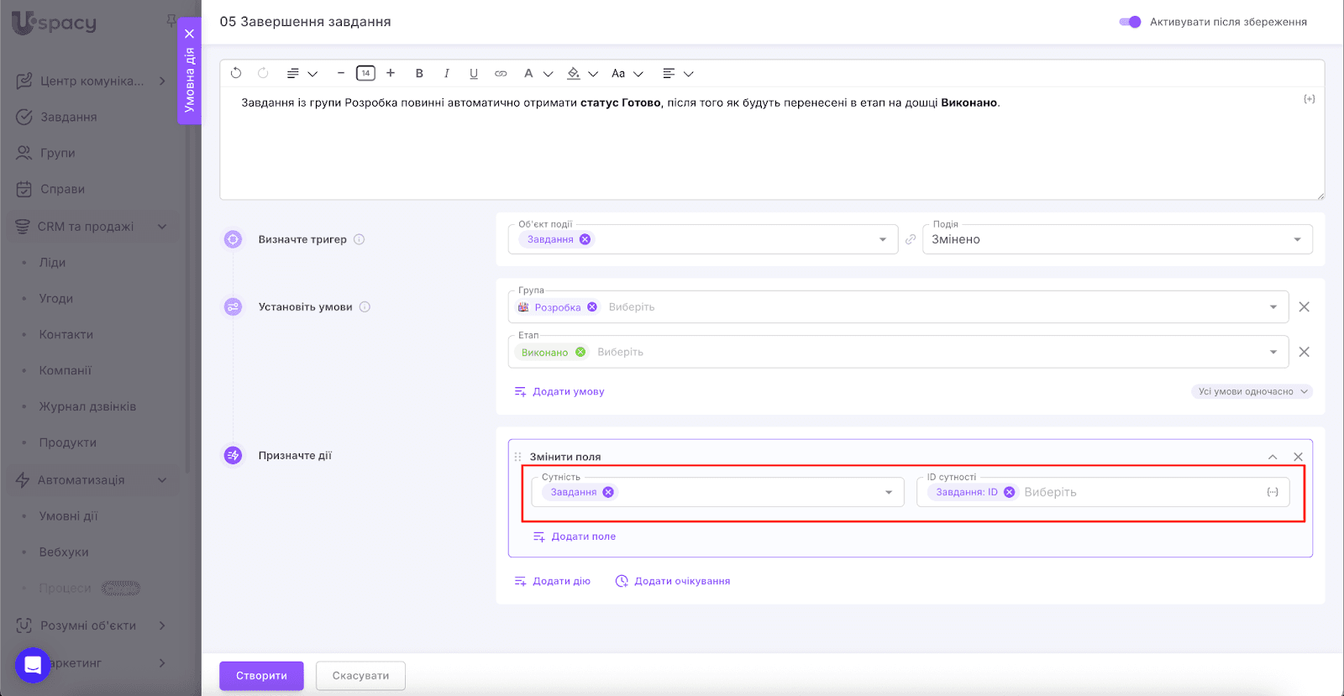This screenshot has width=1344, height=696.
Task: Click the Скасувати button
Action: pyautogui.click(x=360, y=676)
